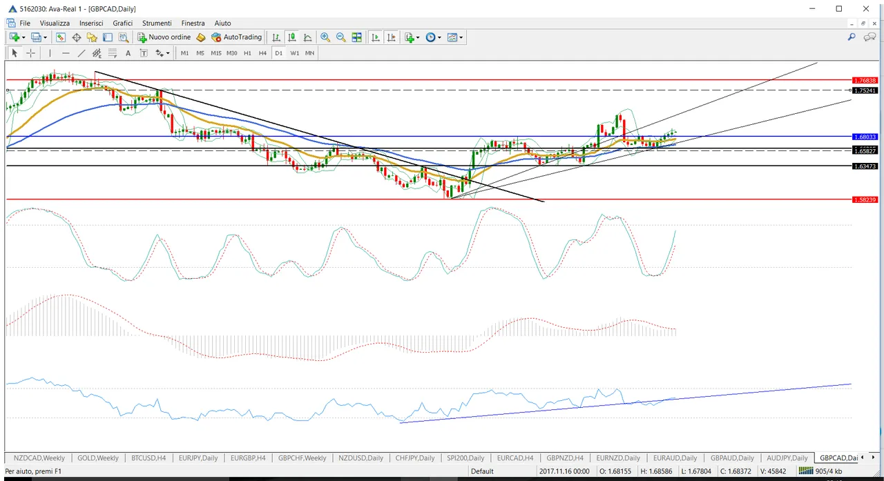Tile chart windows with grid icon
Image resolution: width=884 pixels, height=481 pixels.
357,37
